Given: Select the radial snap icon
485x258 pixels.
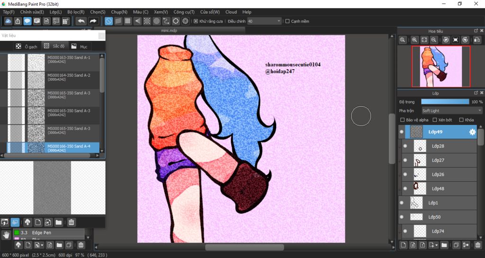Looking at the screenshot, I should pos(147,21).
